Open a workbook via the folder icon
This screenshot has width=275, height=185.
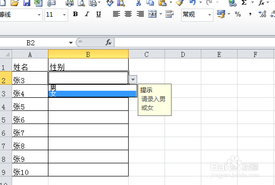point(15,3)
